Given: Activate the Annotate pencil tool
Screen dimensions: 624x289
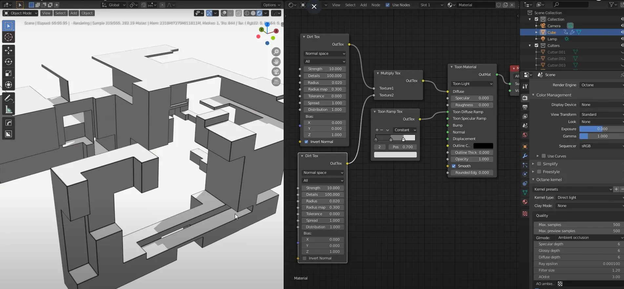Looking at the screenshot, I should pos(9,98).
